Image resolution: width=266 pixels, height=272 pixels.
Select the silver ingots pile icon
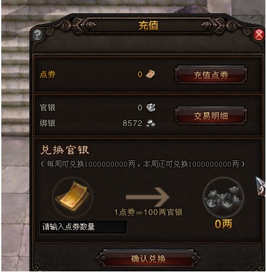pyautogui.click(x=223, y=197)
